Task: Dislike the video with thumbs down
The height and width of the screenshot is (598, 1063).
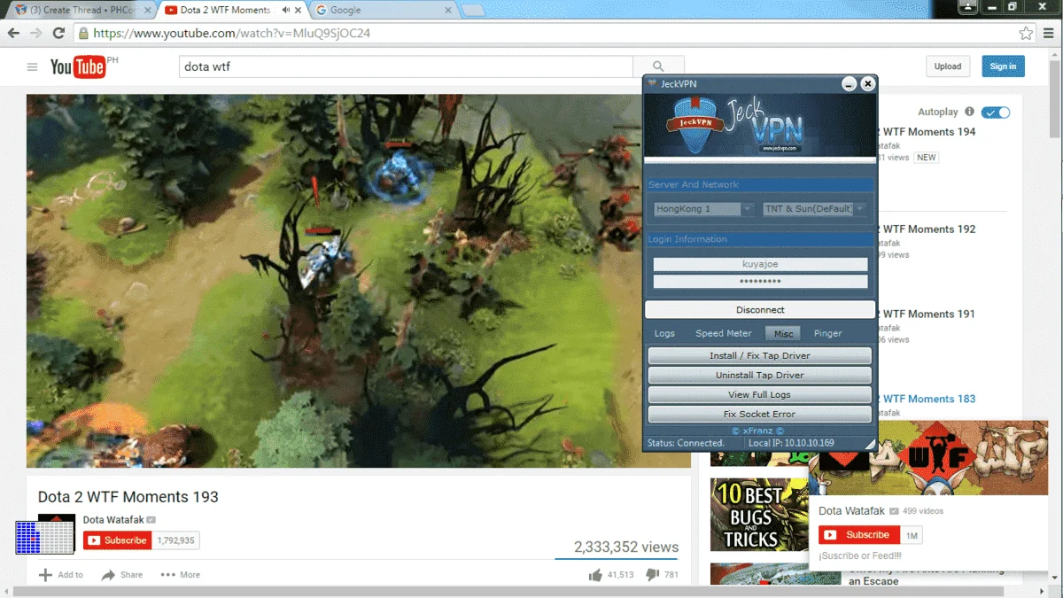Action: pos(653,575)
